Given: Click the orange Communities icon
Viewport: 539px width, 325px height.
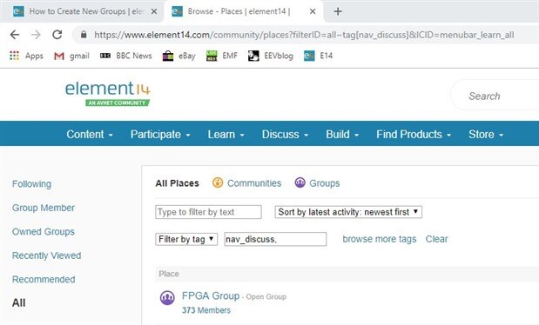Looking at the screenshot, I should [x=218, y=182].
